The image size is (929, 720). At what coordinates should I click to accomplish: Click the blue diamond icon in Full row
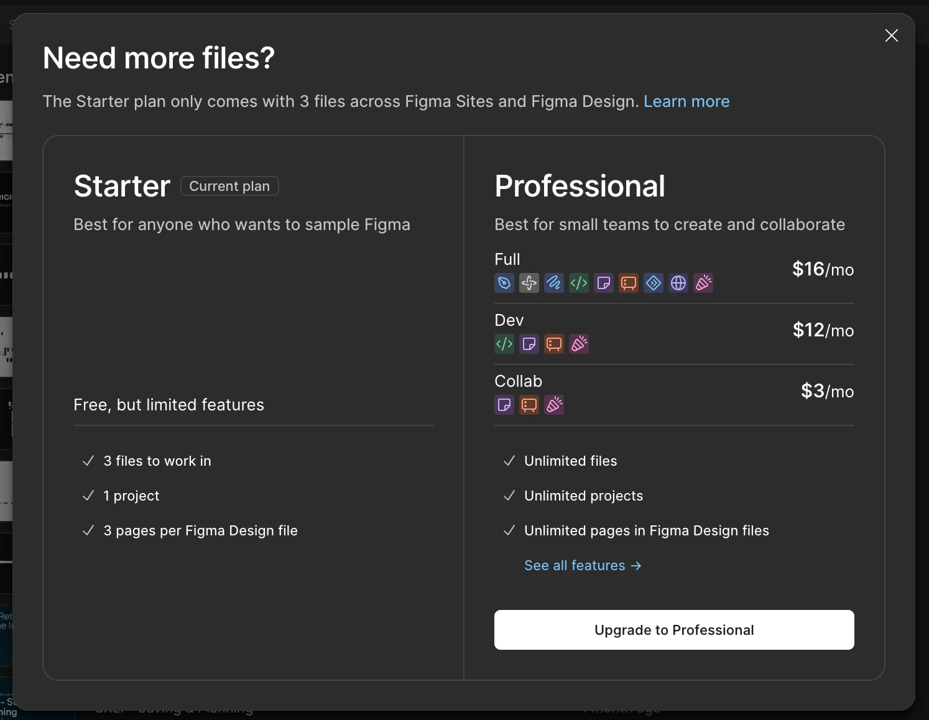tap(654, 283)
